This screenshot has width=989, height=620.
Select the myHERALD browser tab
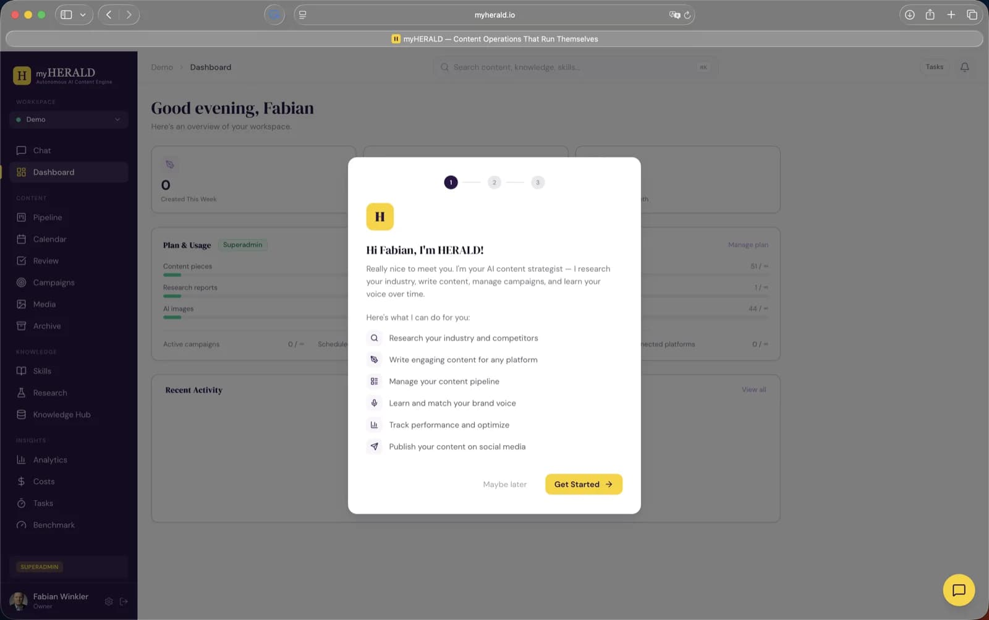tap(494, 39)
